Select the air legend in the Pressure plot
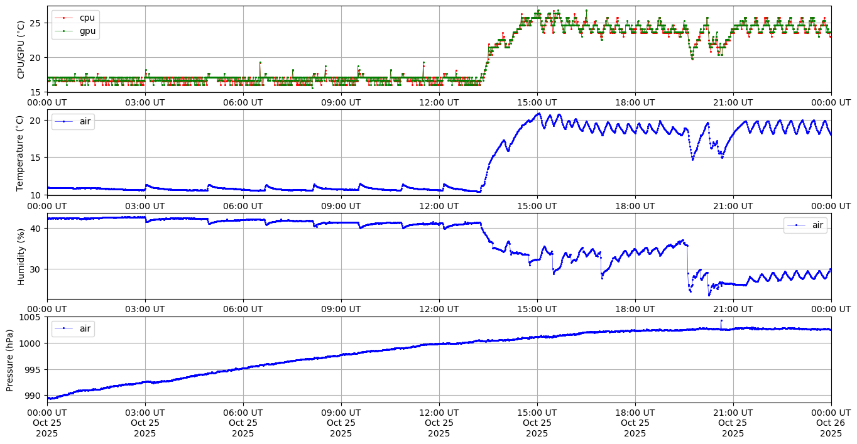The width and height of the screenshot is (857, 444). [x=73, y=328]
